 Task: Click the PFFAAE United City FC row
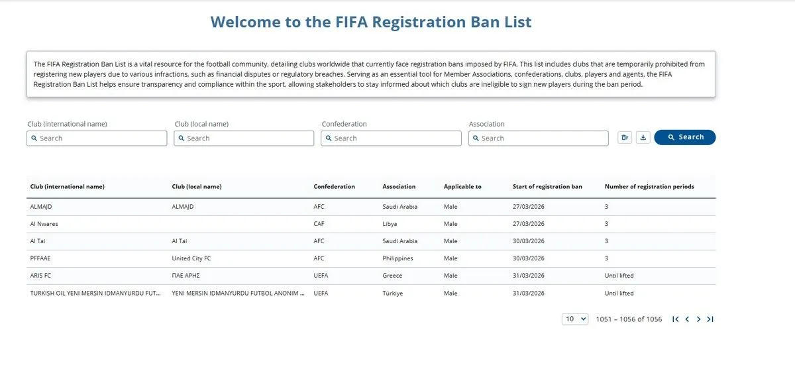click(x=371, y=258)
